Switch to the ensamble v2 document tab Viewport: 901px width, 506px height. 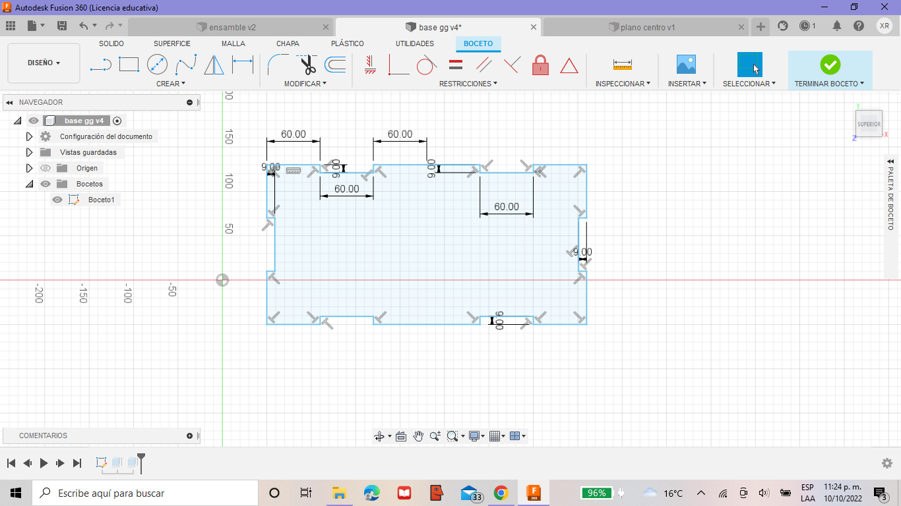coord(232,27)
